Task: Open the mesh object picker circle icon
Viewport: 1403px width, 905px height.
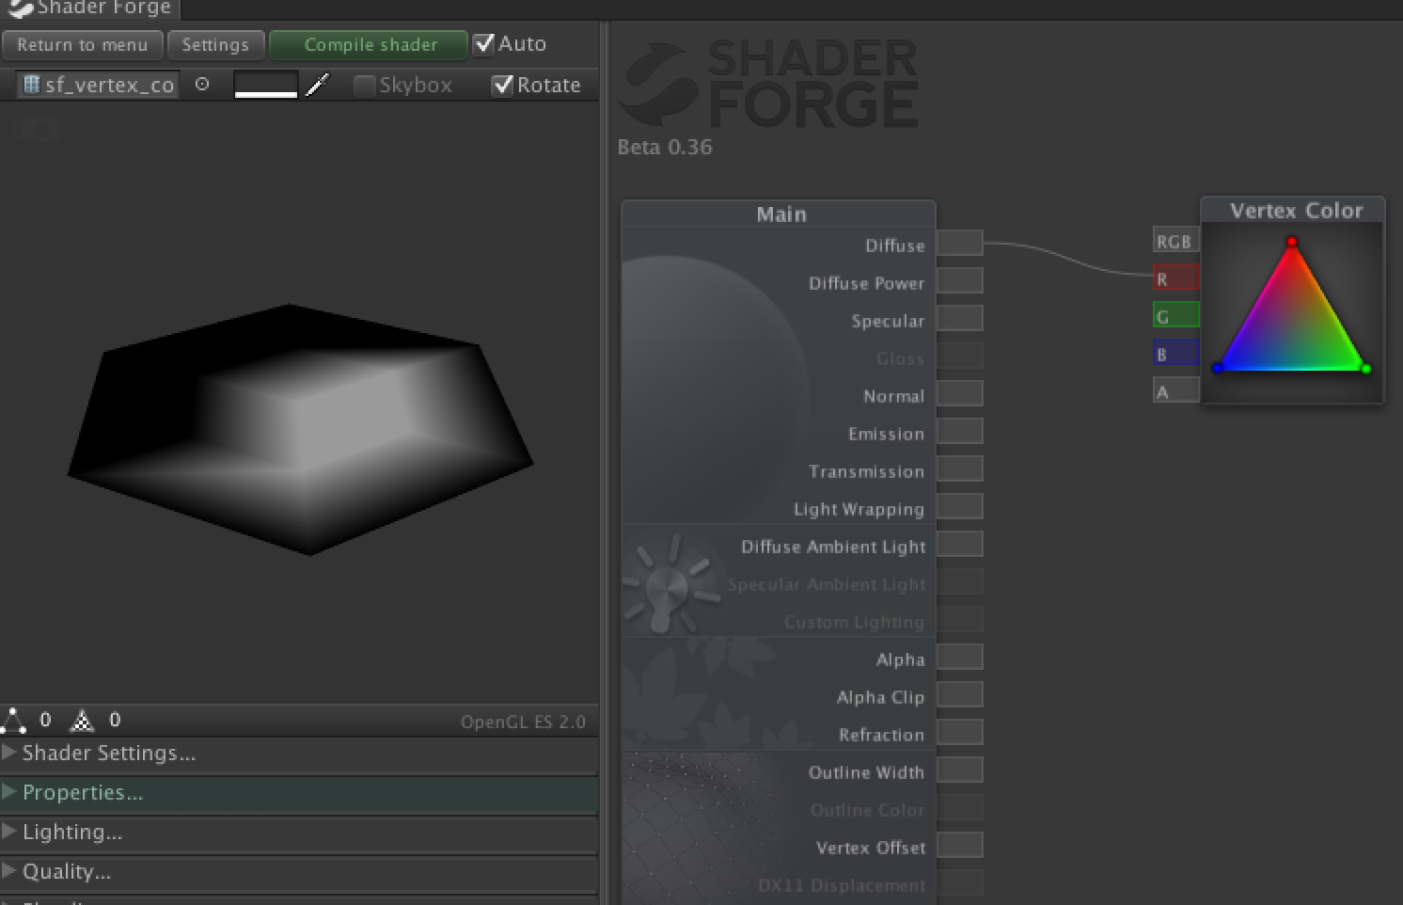Action: click(202, 85)
